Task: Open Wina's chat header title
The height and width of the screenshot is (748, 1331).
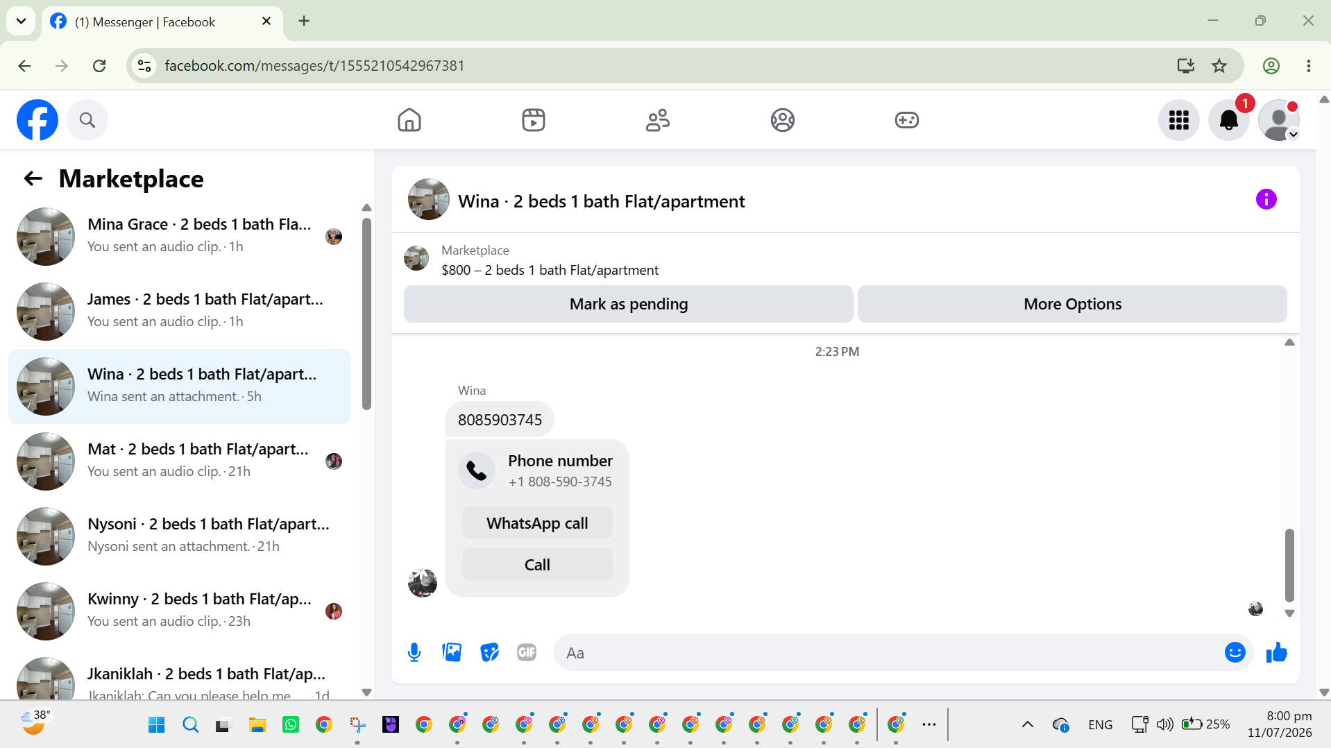Action: tap(601, 201)
